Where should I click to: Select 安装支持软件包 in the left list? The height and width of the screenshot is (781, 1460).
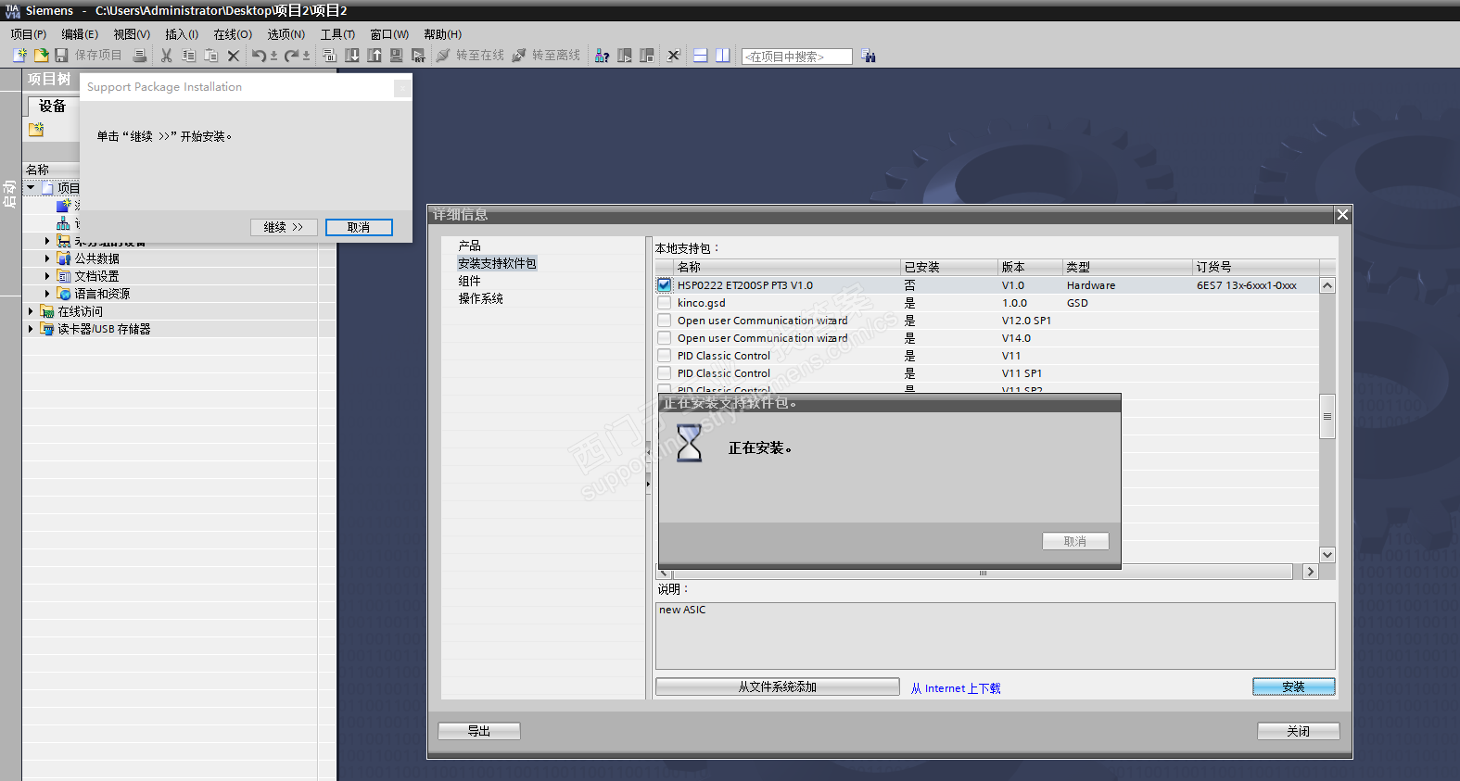click(497, 263)
